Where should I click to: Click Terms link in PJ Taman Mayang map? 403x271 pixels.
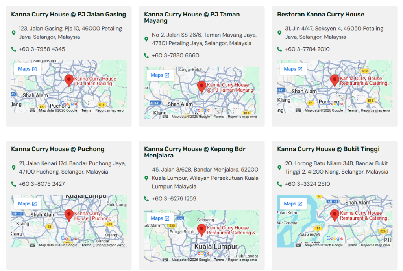click(x=219, y=117)
